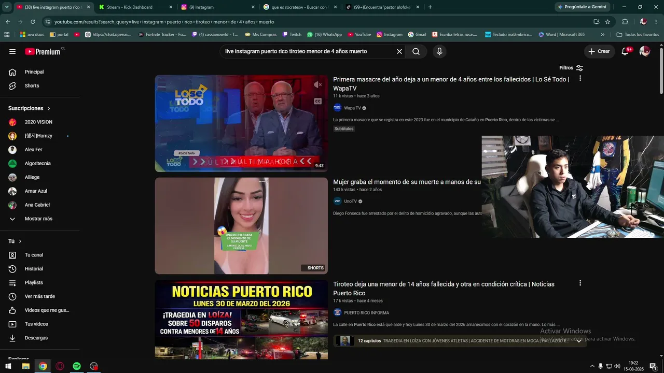Image resolution: width=664 pixels, height=373 pixels.
Task: Open the Chrome three-dot menu
Action: point(655,22)
